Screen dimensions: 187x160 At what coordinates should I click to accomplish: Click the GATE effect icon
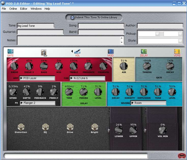(x=10, y=52)
